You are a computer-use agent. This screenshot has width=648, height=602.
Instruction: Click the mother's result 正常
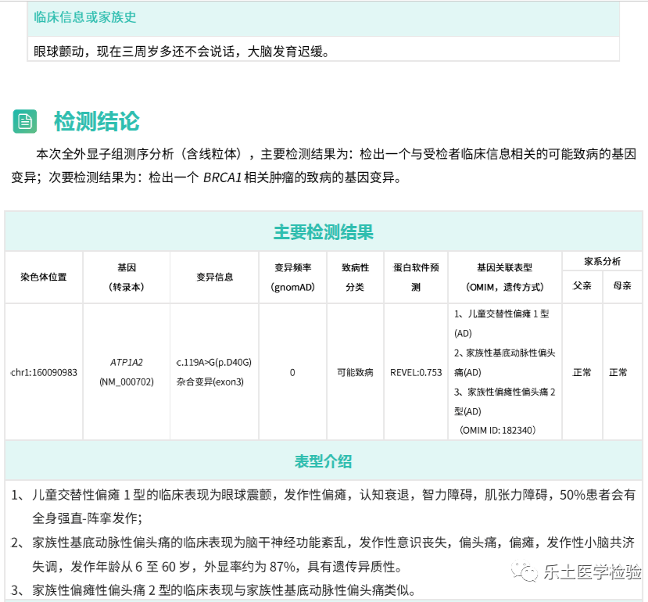pos(618,372)
